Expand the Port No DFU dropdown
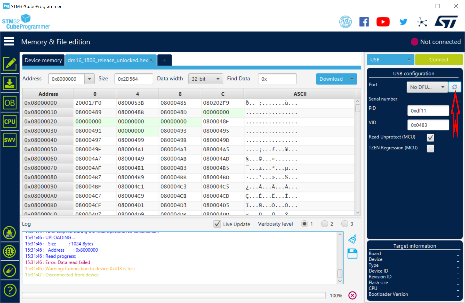The image size is (465, 303). [x=427, y=87]
